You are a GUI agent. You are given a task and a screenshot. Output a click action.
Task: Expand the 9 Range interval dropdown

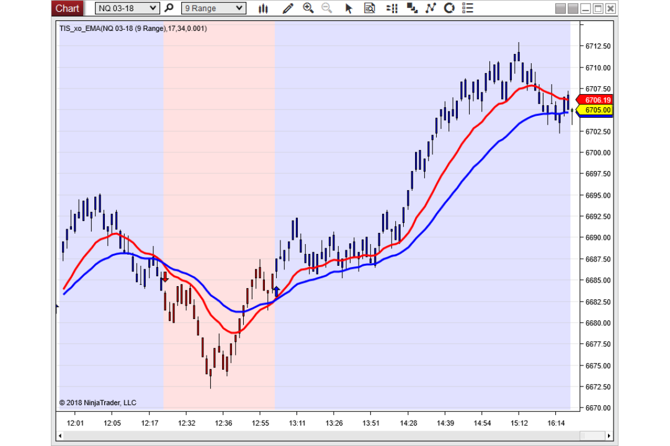click(213, 8)
